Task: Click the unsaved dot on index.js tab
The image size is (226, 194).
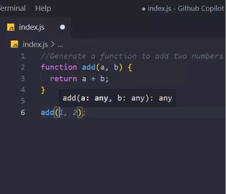Action: [62, 27]
